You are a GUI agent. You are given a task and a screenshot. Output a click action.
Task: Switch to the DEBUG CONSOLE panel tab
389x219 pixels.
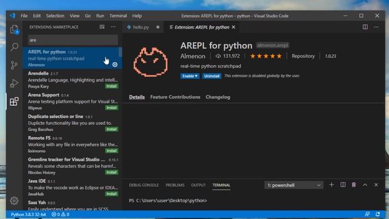point(143,185)
